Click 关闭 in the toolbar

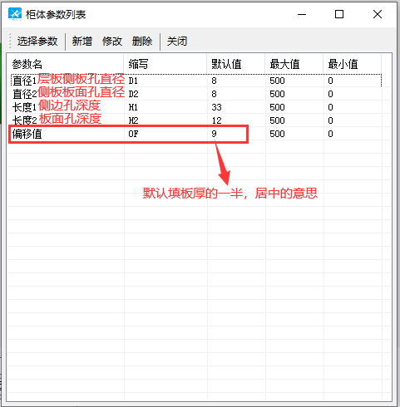pos(177,42)
